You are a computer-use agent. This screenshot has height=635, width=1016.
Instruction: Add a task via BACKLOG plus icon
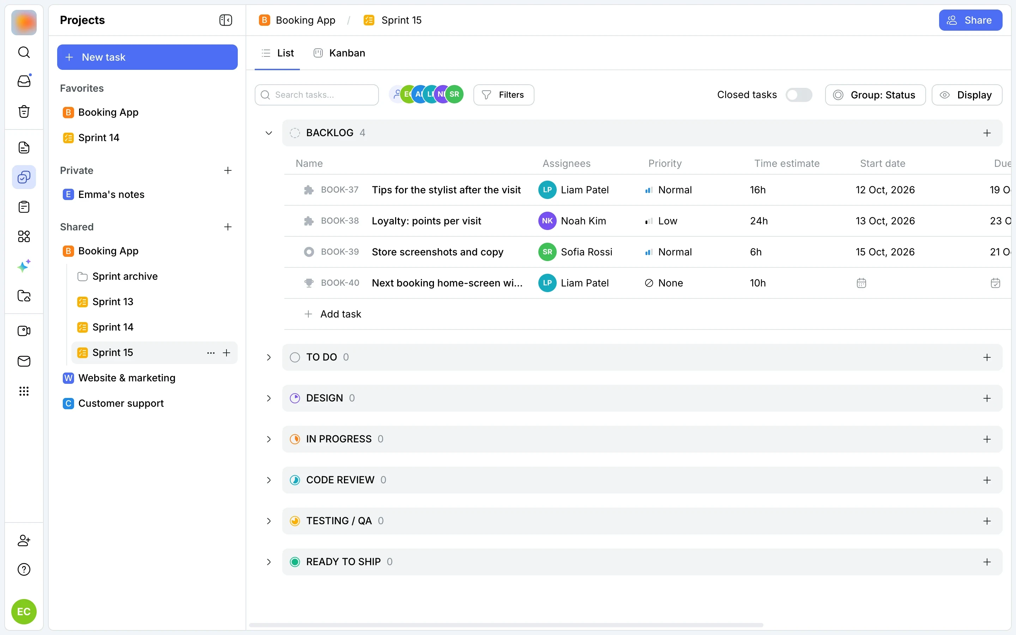point(987,133)
